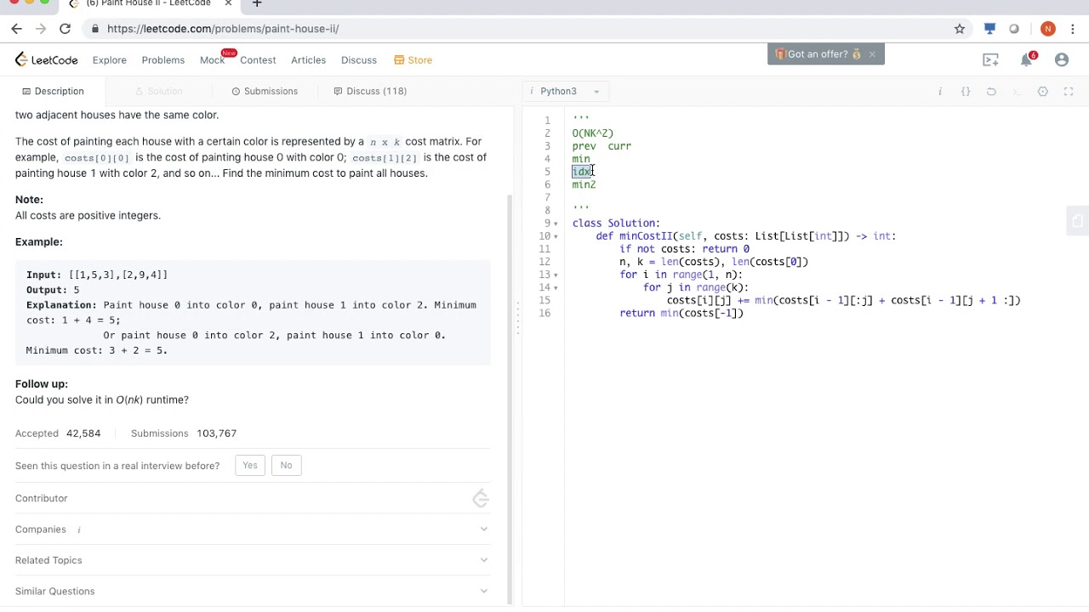1089x612 pixels.
Task: Open the Discuss (118) tab
Action: click(370, 91)
